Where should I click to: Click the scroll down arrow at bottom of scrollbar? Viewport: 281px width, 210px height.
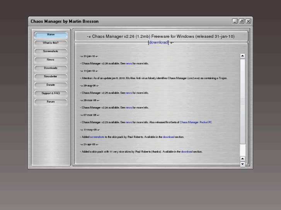tap(242, 164)
